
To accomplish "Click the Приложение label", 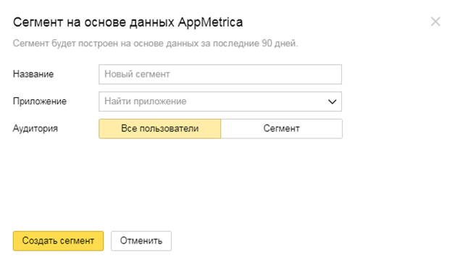I will (40, 101).
